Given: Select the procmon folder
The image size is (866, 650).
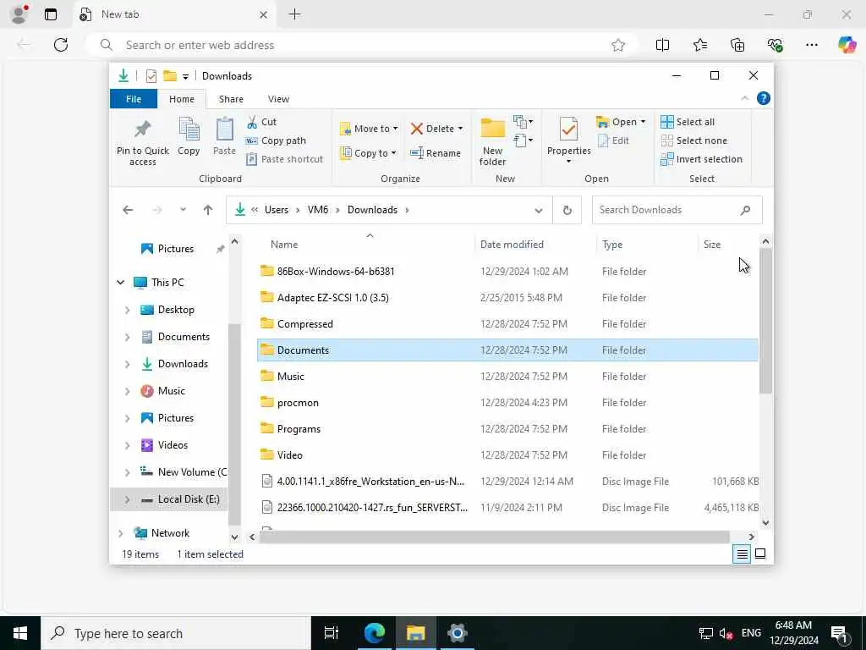Looking at the screenshot, I should pyautogui.click(x=507, y=403).
